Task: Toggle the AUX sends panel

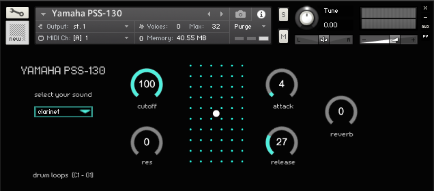Action: (x=426, y=27)
